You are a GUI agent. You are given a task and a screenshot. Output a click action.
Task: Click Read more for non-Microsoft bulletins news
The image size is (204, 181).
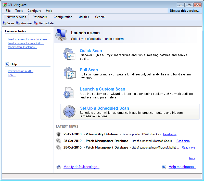[188, 148]
